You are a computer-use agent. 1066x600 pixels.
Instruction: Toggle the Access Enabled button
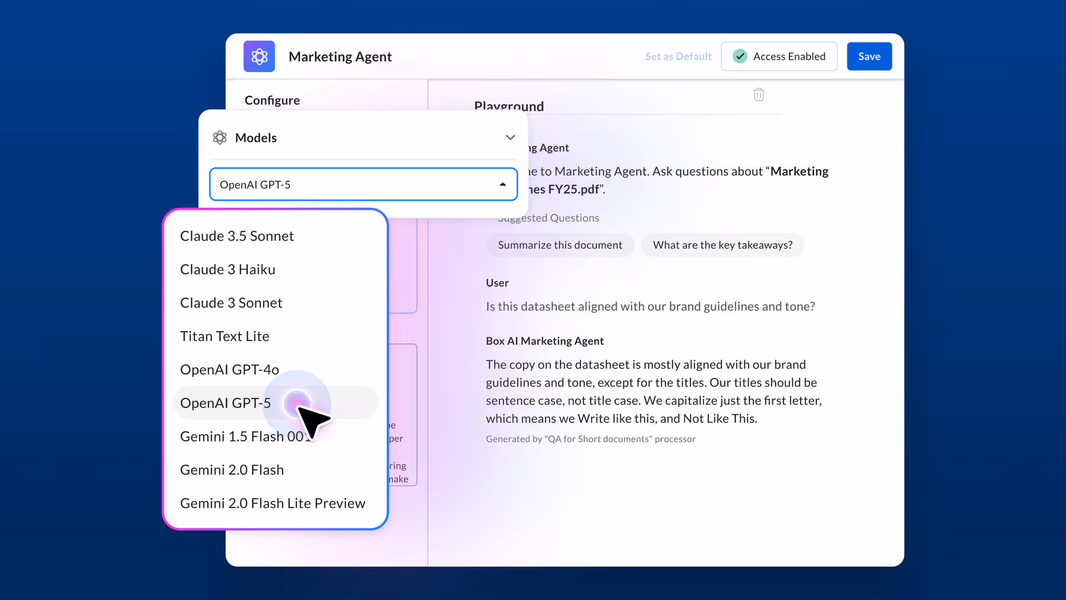click(779, 56)
